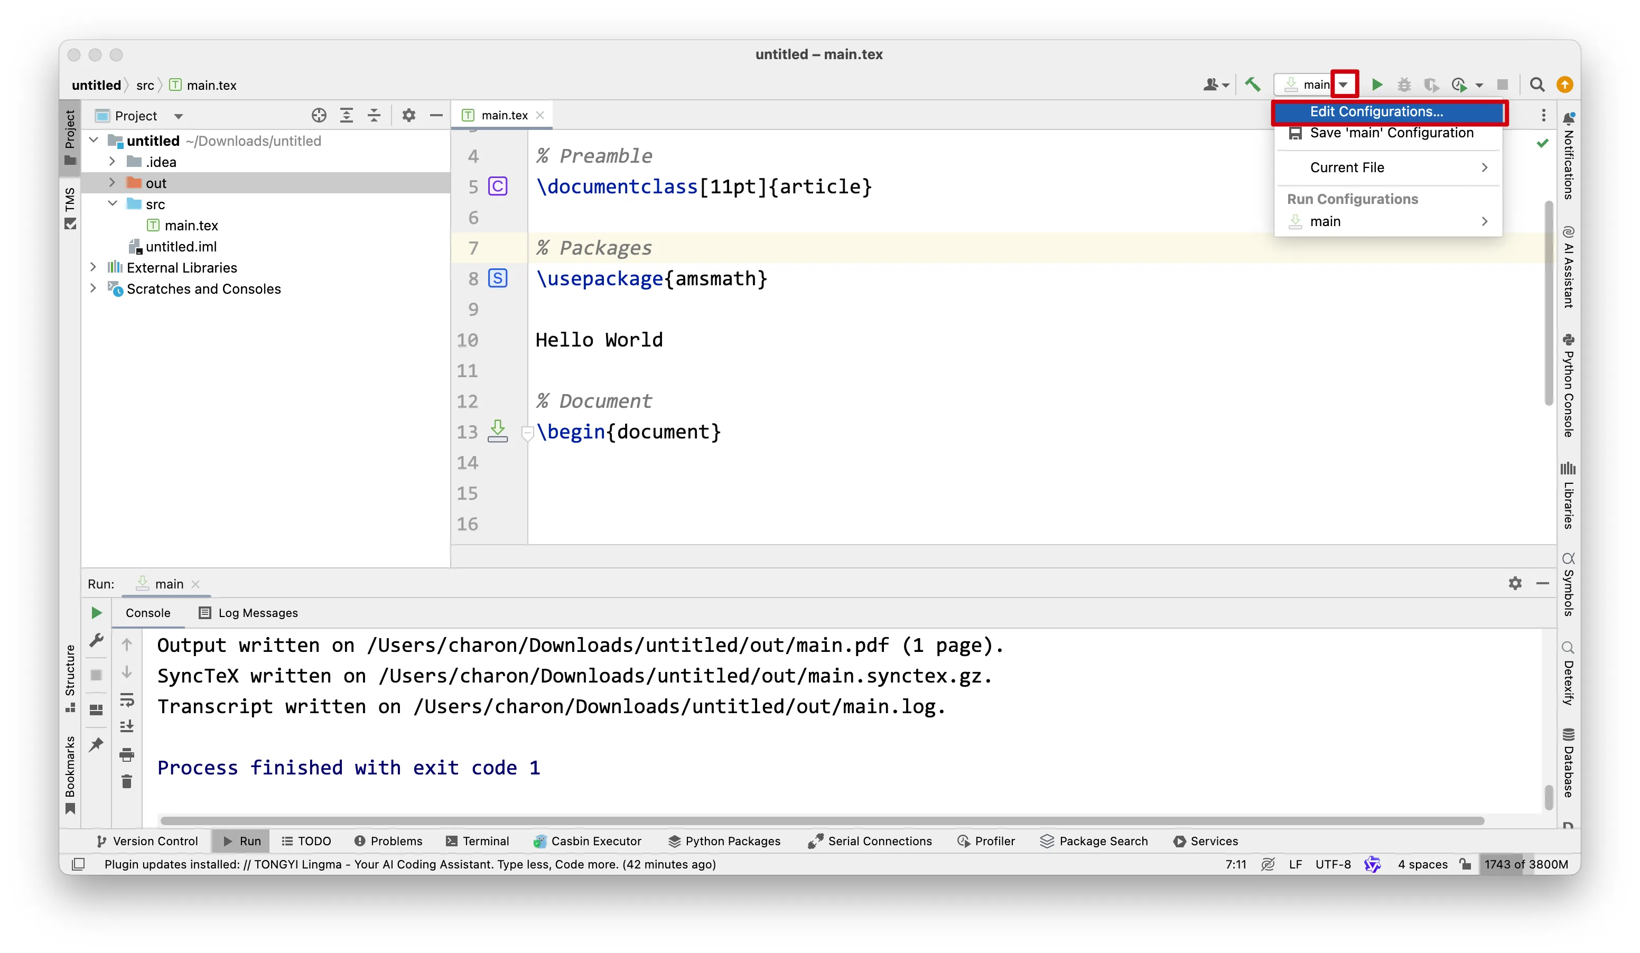Click the Select Opened File target icon

(318, 115)
